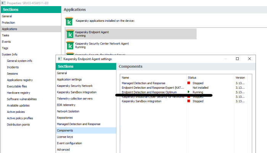Screen dimensions: 267x153
Task: Open Available updates subsection
Action: [18, 106]
